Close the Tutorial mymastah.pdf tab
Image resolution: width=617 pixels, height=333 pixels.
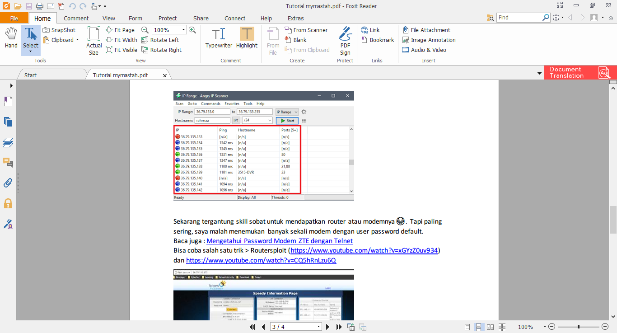[165, 75]
